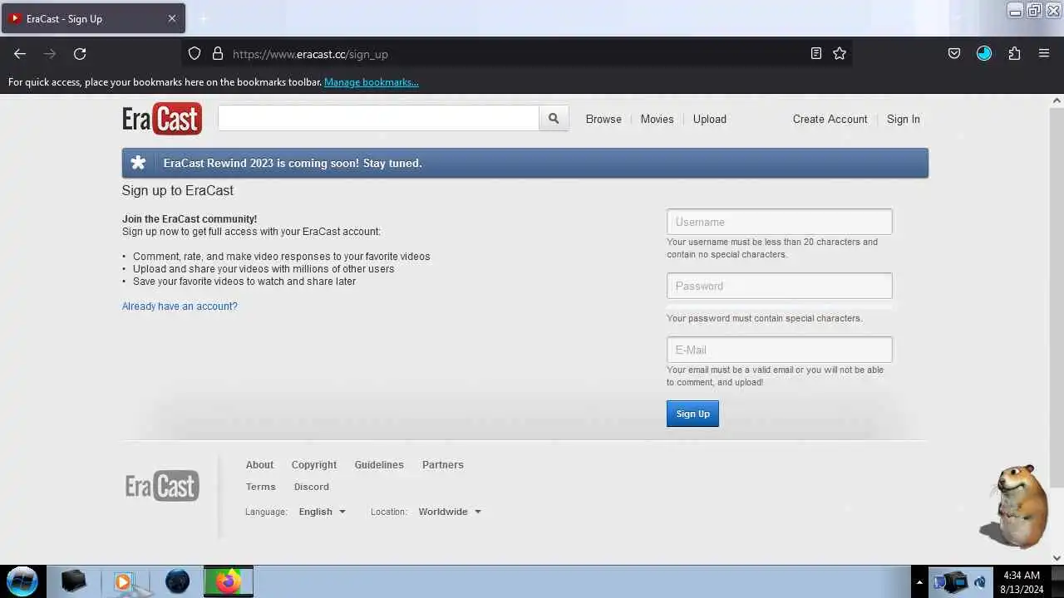This screenshot has width=1064, height=598.
Task: Click the volume speaker tray icon
Action: tap(980, 582)
